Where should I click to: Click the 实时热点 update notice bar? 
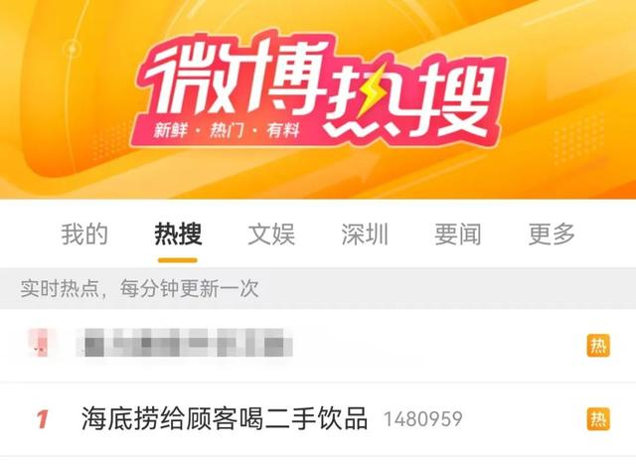click(318, 288)
